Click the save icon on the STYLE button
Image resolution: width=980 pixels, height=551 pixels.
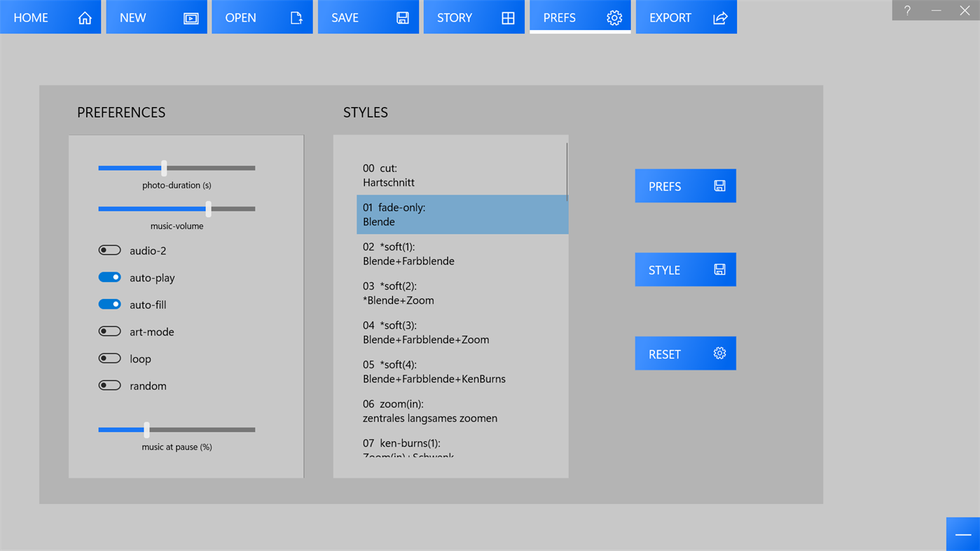point(719,269)
